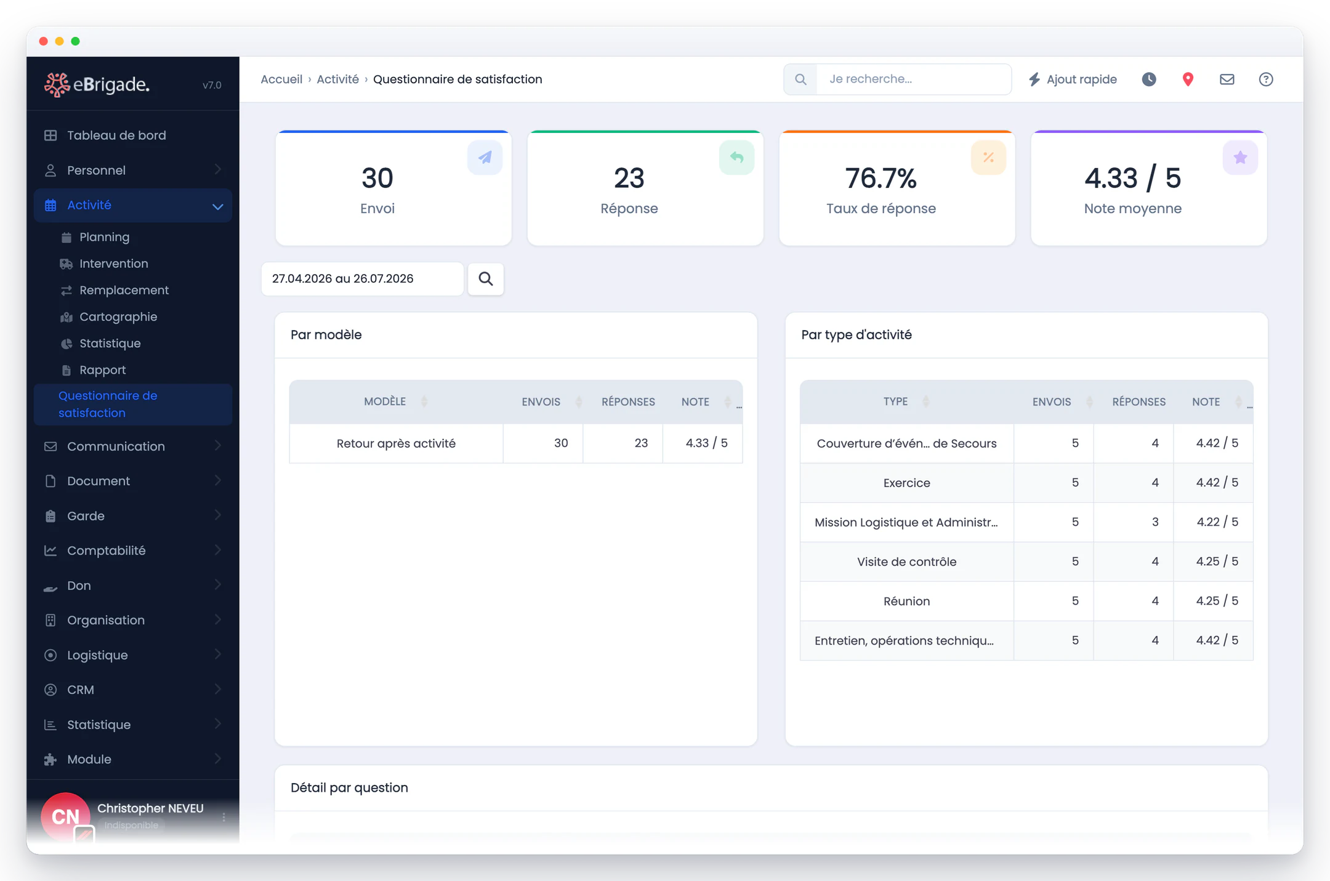Image resolution: width=1330 pixels, height=881 pixels.
Task: Click the date range field 27.04.2026 au 26.07.2026
Action: click(x=362, y=279)
